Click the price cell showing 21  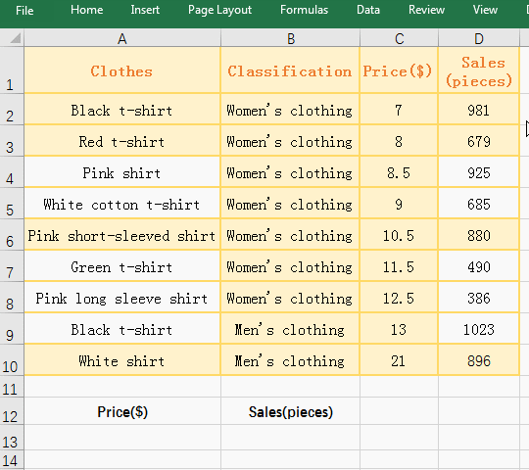coord(399,360)
